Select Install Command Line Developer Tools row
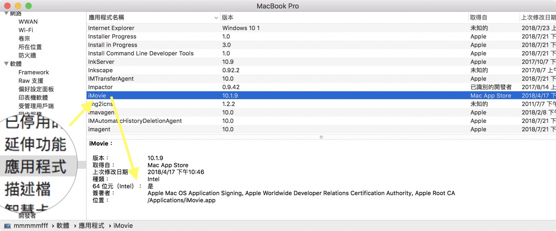Screen dimensions: 556x231 coord(321,53)
